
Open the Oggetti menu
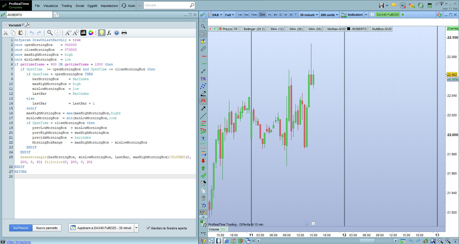[92, 6]
